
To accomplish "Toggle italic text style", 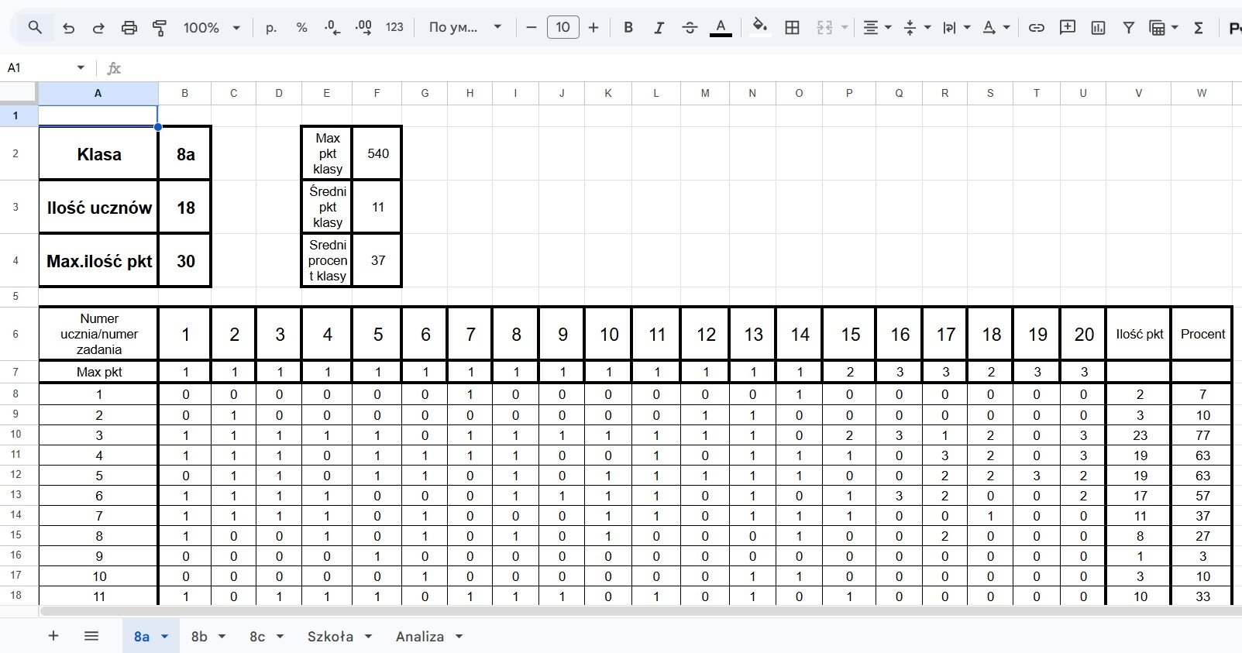I will pyautogui.click(x=659, y=28).
